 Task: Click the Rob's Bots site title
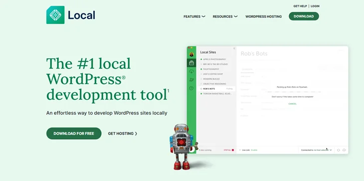[254, 54]
